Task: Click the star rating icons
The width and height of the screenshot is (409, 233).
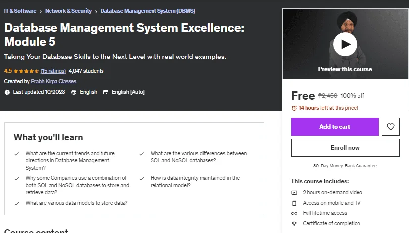Action: pyautogui.click(x=26, y=71)
